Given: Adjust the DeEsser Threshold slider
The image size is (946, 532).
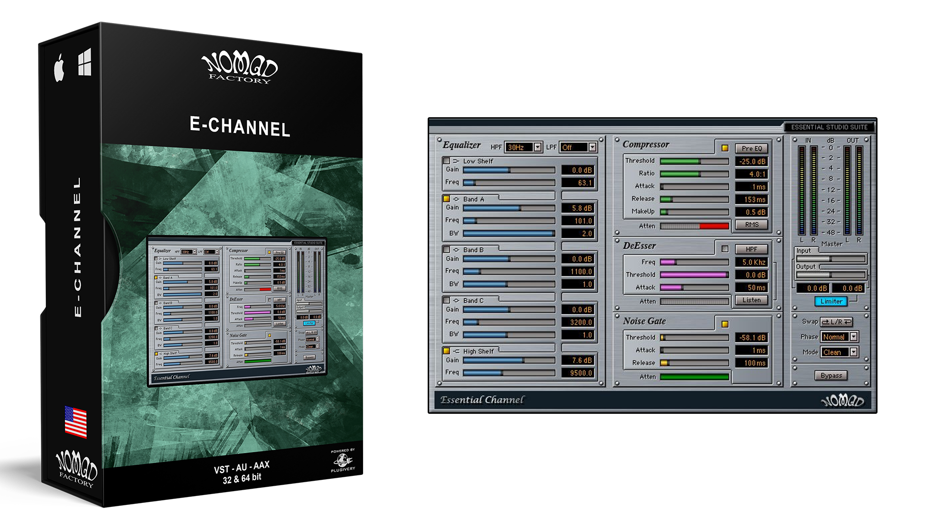Looking at the screenshot, I should click(694, 275).
